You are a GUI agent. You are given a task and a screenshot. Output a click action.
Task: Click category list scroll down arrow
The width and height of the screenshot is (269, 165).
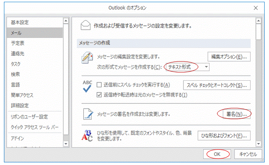66,144
